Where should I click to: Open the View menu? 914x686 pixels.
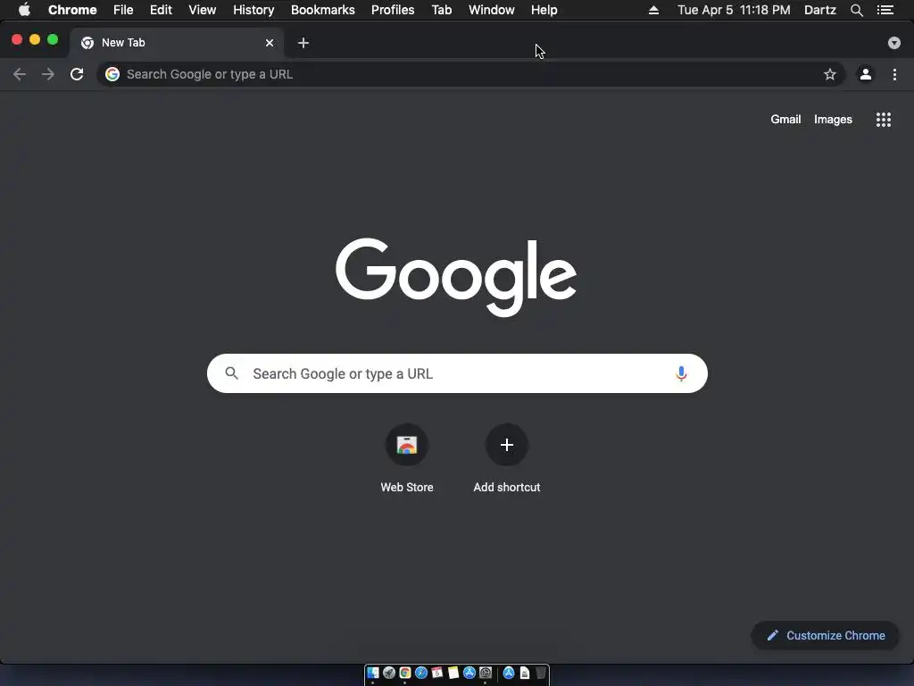click(203, 10)
